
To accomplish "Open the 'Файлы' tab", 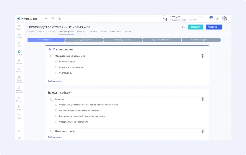I will point(104,32).
